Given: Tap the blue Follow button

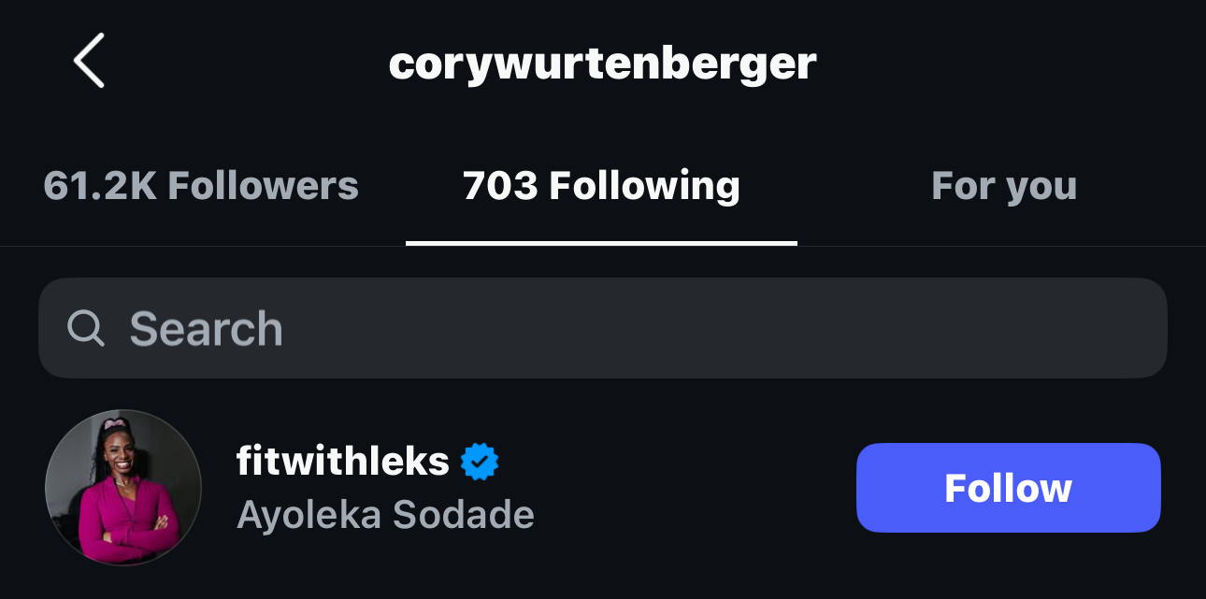Looking at the screenshot, I should click(1008, 488).
